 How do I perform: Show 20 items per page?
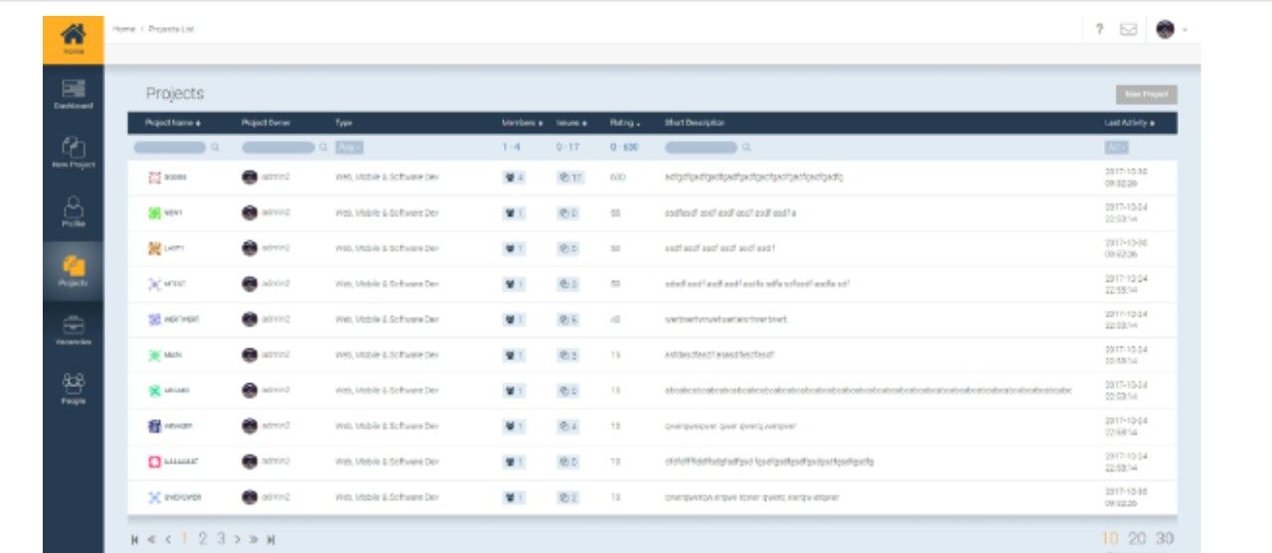click(1137, 539)
